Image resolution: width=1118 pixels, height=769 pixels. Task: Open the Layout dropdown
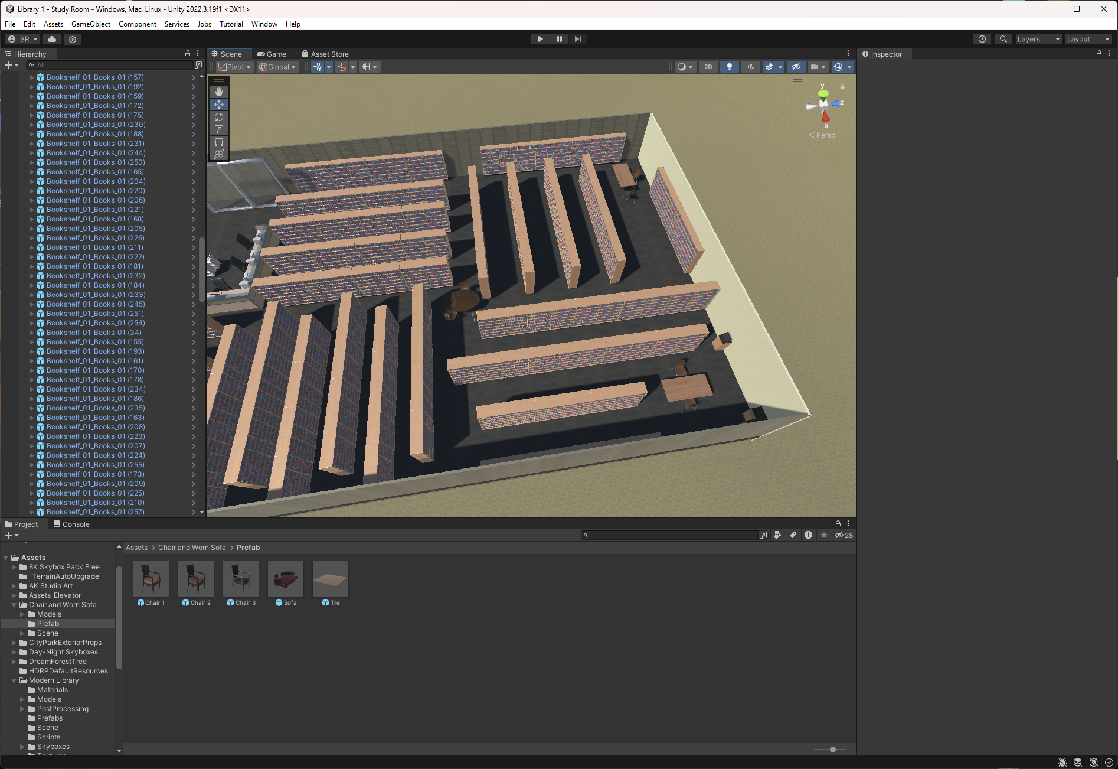1088,39
